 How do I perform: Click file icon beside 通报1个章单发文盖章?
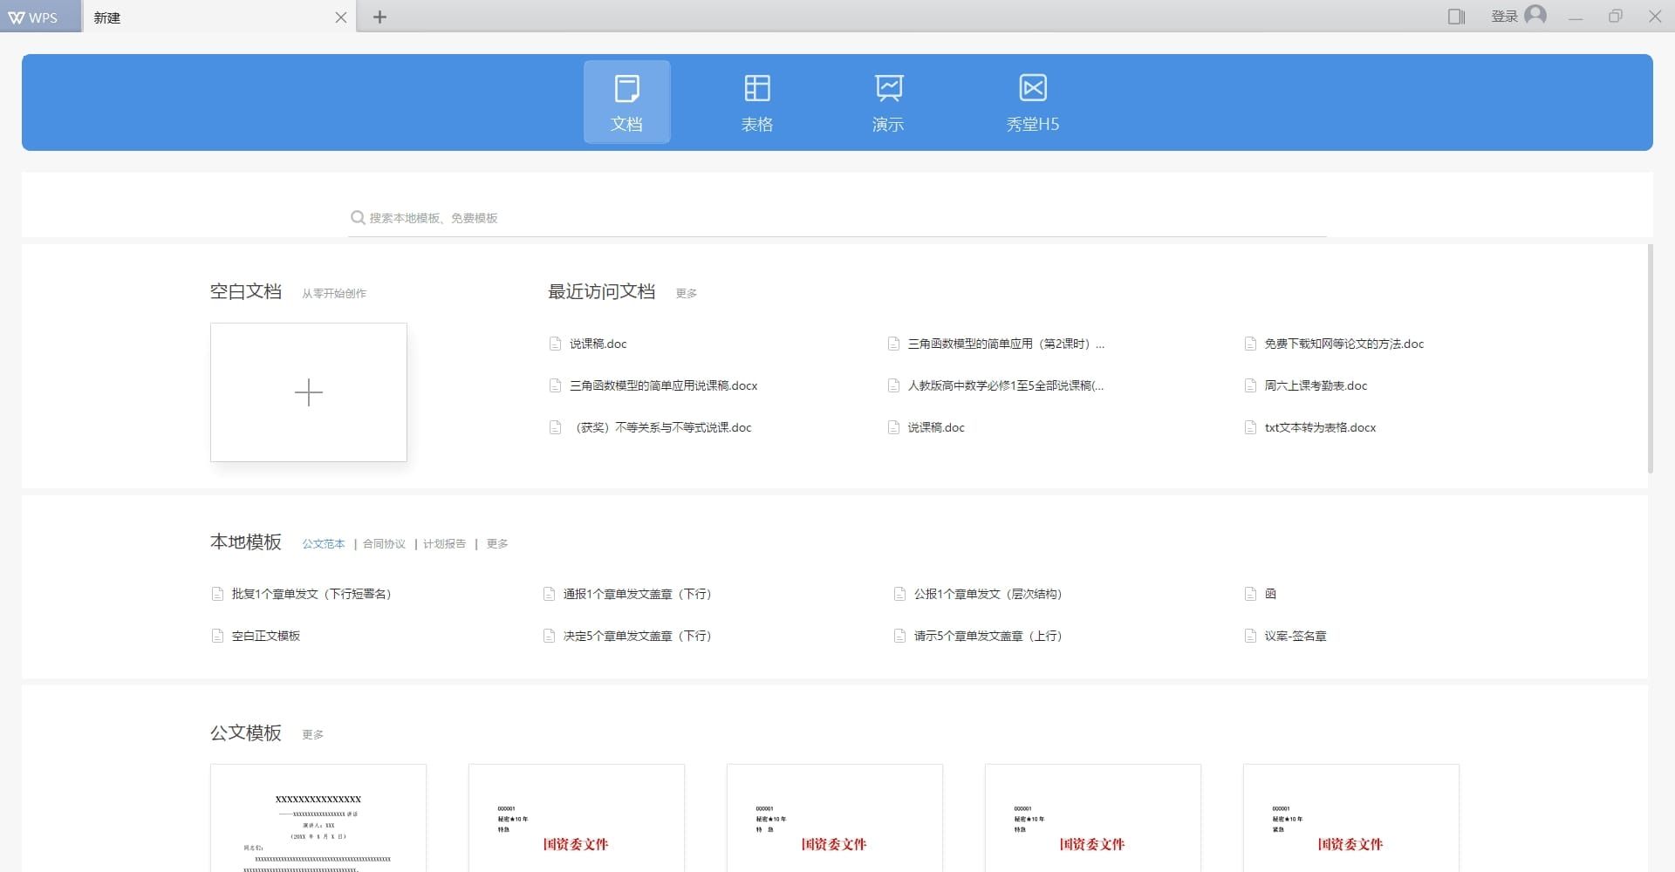click(549, 594)
